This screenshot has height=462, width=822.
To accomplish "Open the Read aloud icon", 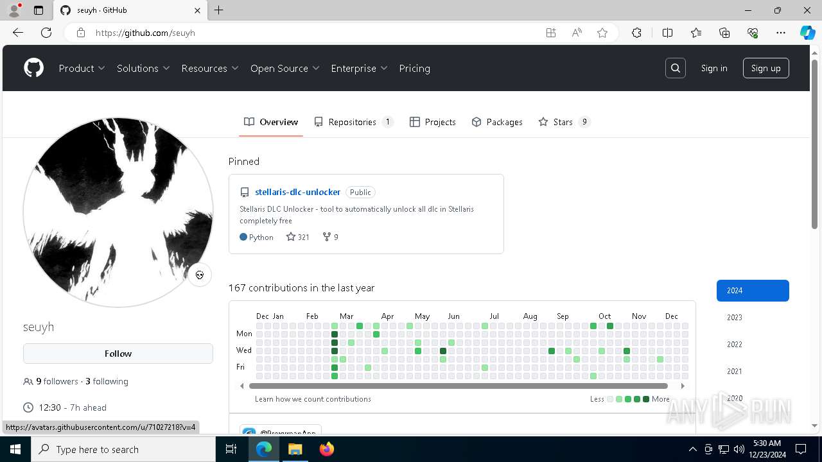I will 577,33.
